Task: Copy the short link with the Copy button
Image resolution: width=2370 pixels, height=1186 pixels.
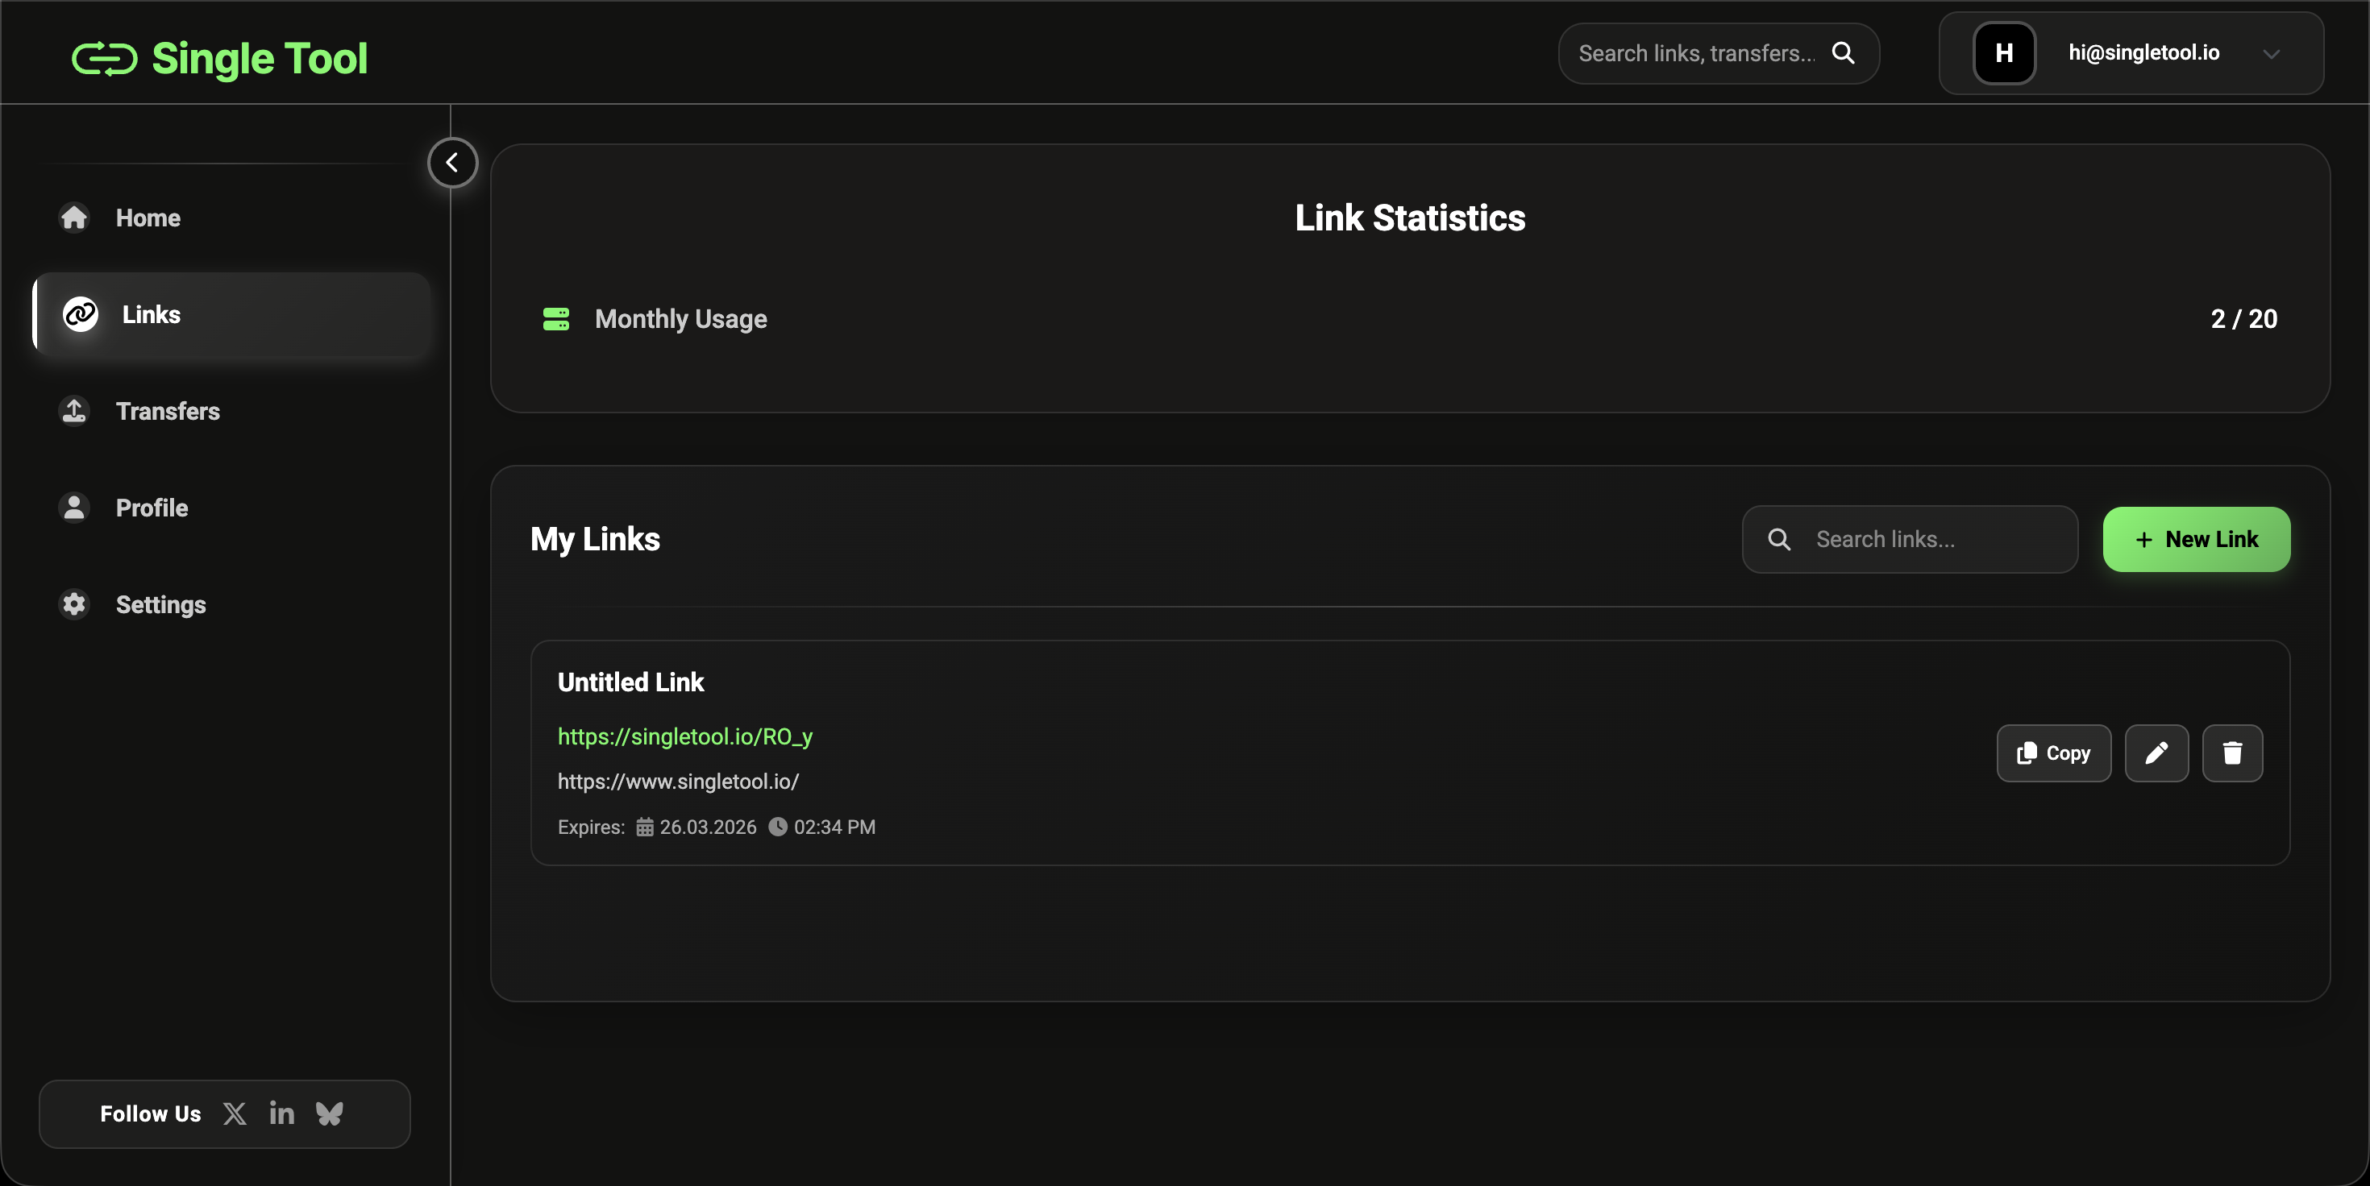Action: coord(2052,753)
